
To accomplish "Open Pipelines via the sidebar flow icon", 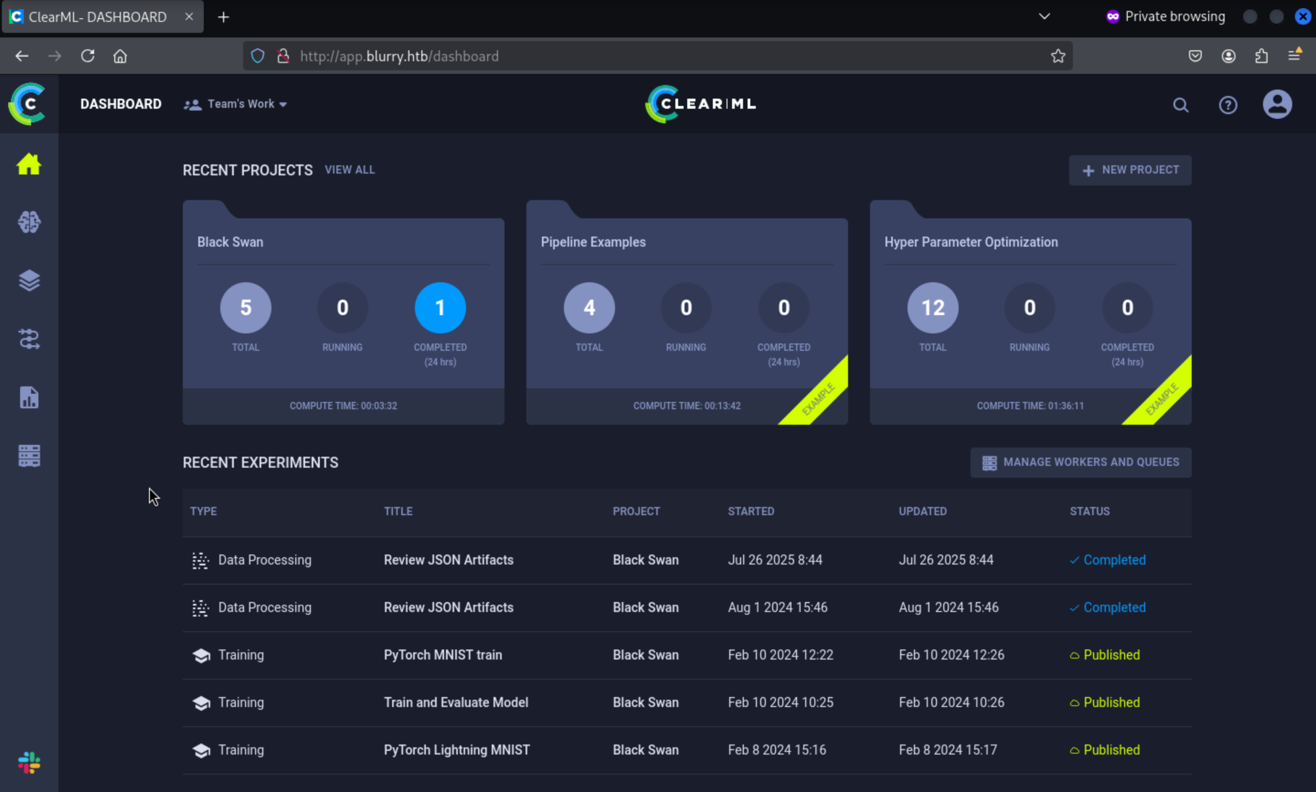I will (29, 339).
